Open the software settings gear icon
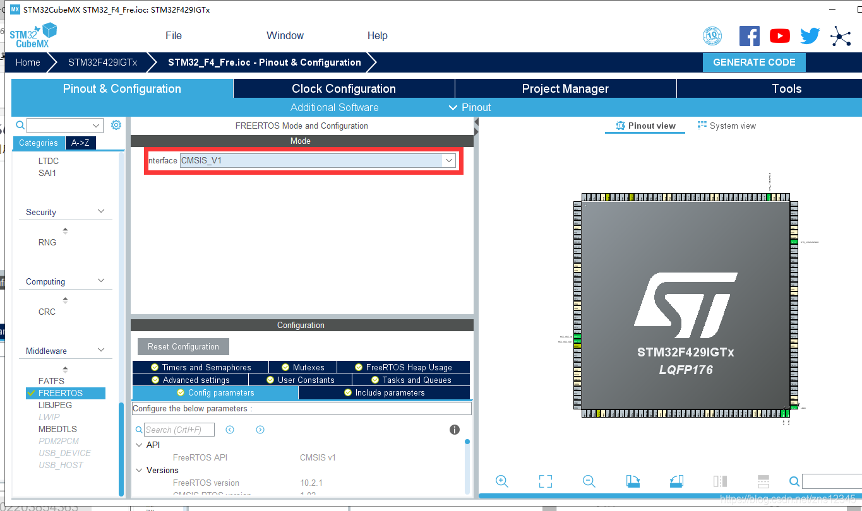The width and height of the screenshot is (862, 511). (x=116, y=125)
